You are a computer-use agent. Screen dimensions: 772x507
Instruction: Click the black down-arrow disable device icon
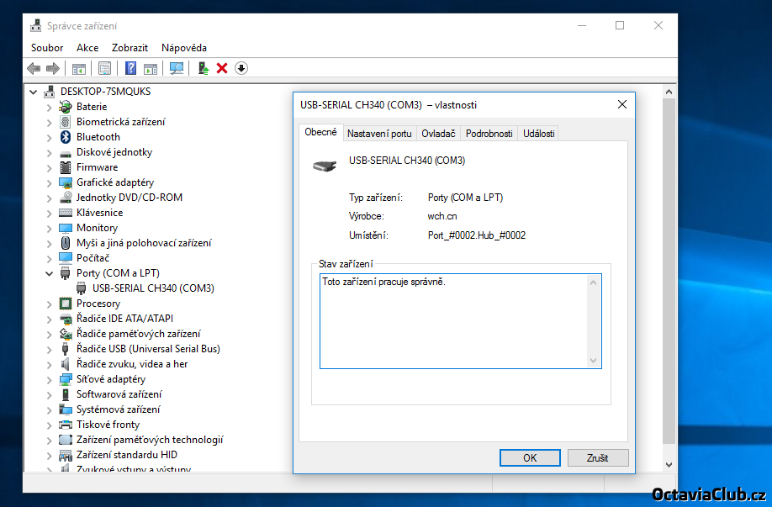[x=241, y=68]
